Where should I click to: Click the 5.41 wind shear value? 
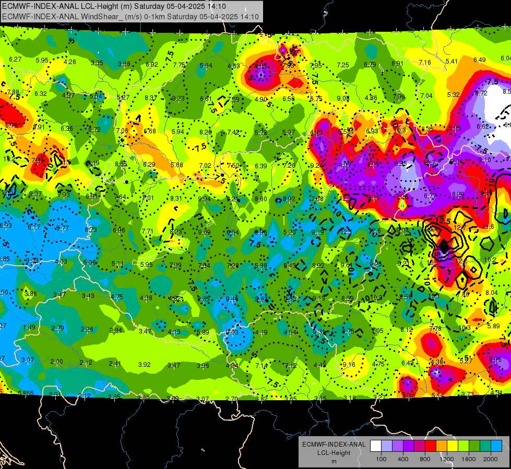tap(451, 61)
